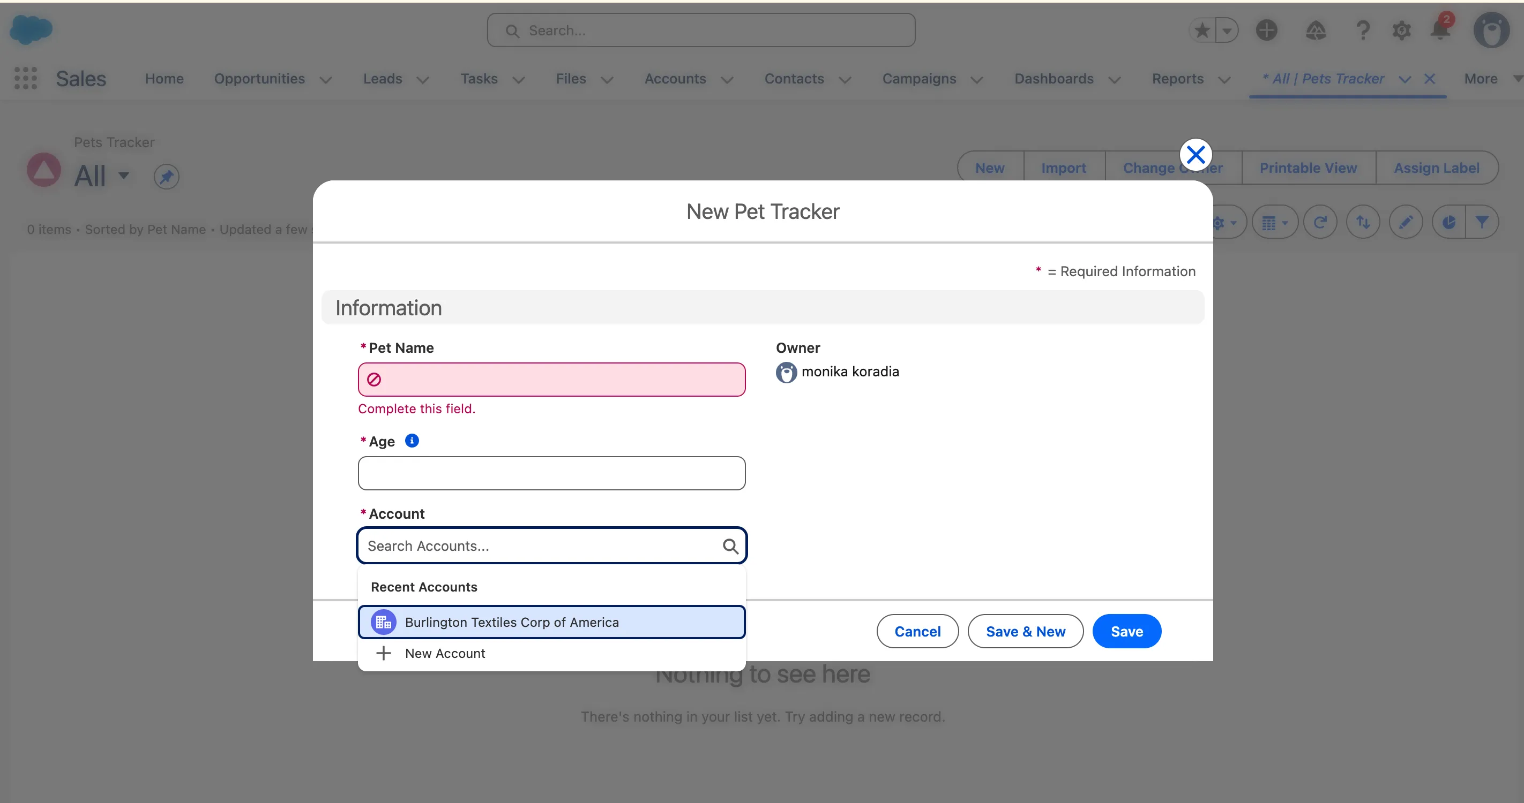1524x803 pixels.
Task: Expand the Opportunities tab chevron
Action: (x=326, y=80)
